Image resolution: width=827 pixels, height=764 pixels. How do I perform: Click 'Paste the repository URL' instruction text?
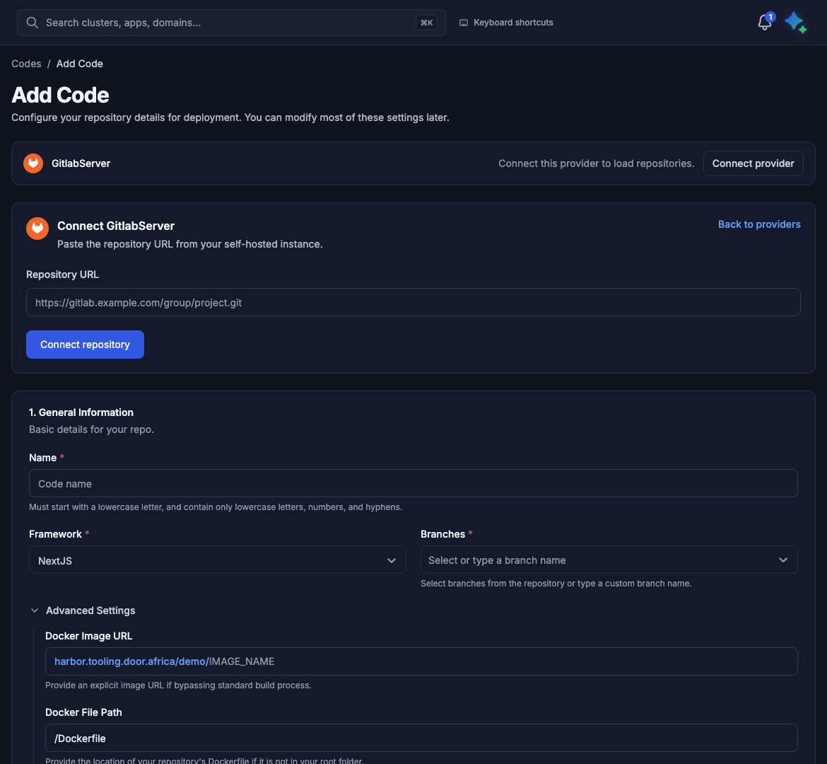190,244
